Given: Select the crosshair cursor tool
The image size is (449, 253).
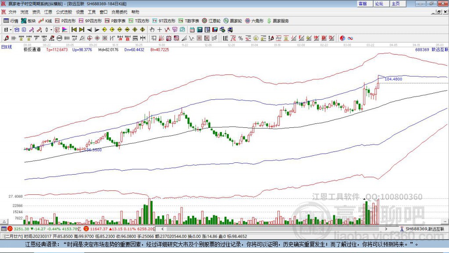Looking at the screenshot, I should [x=160, y=30].
